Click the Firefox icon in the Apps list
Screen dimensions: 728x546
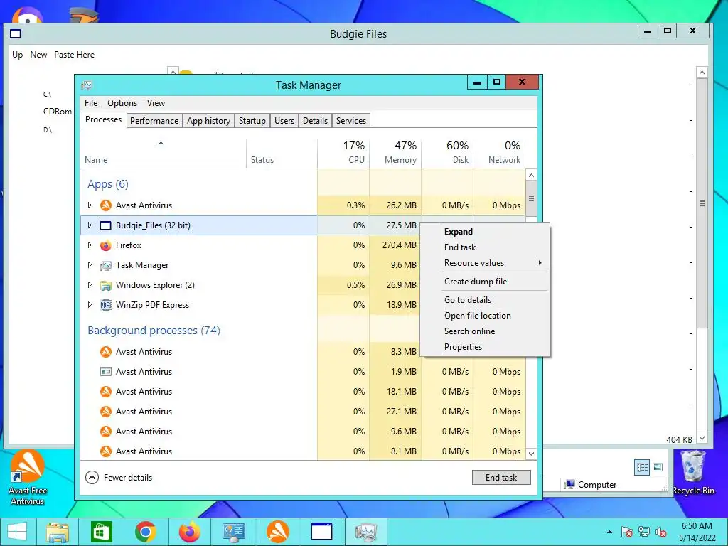(x=106, y=245)
